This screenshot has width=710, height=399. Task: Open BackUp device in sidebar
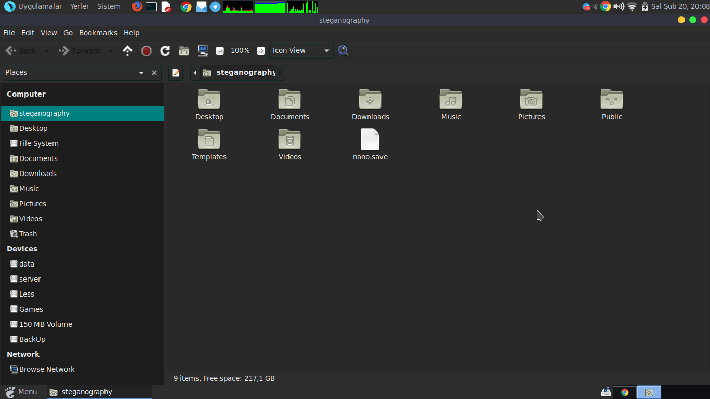point(82,339)
